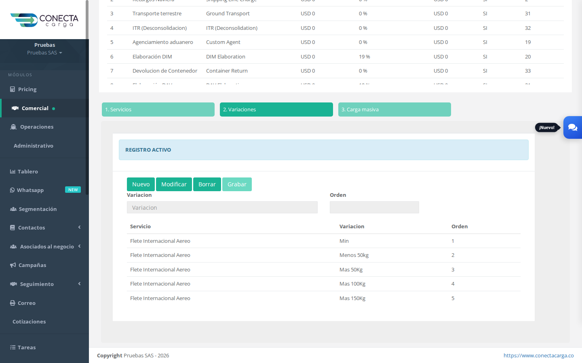This screenshot has height=363, width=582.
Task: Click the Correo printer icon
Action: 13,303
